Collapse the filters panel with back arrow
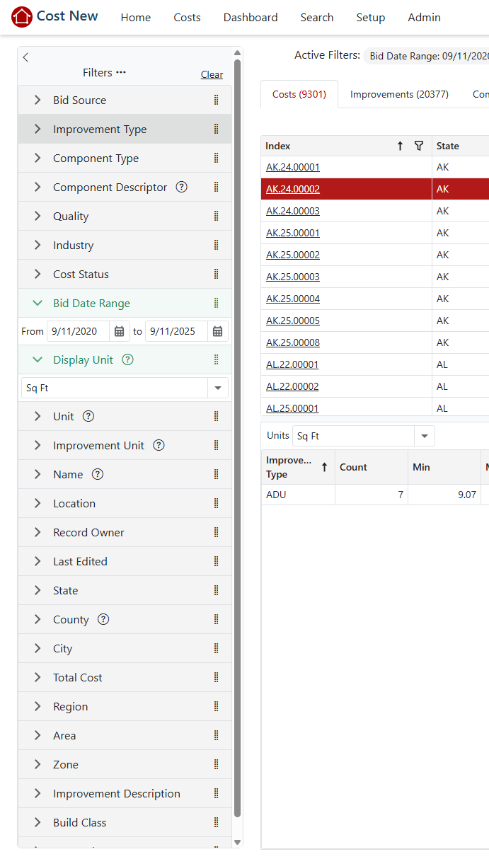Image resolution: width=489 pixels, height=859 pixels. 26,57
